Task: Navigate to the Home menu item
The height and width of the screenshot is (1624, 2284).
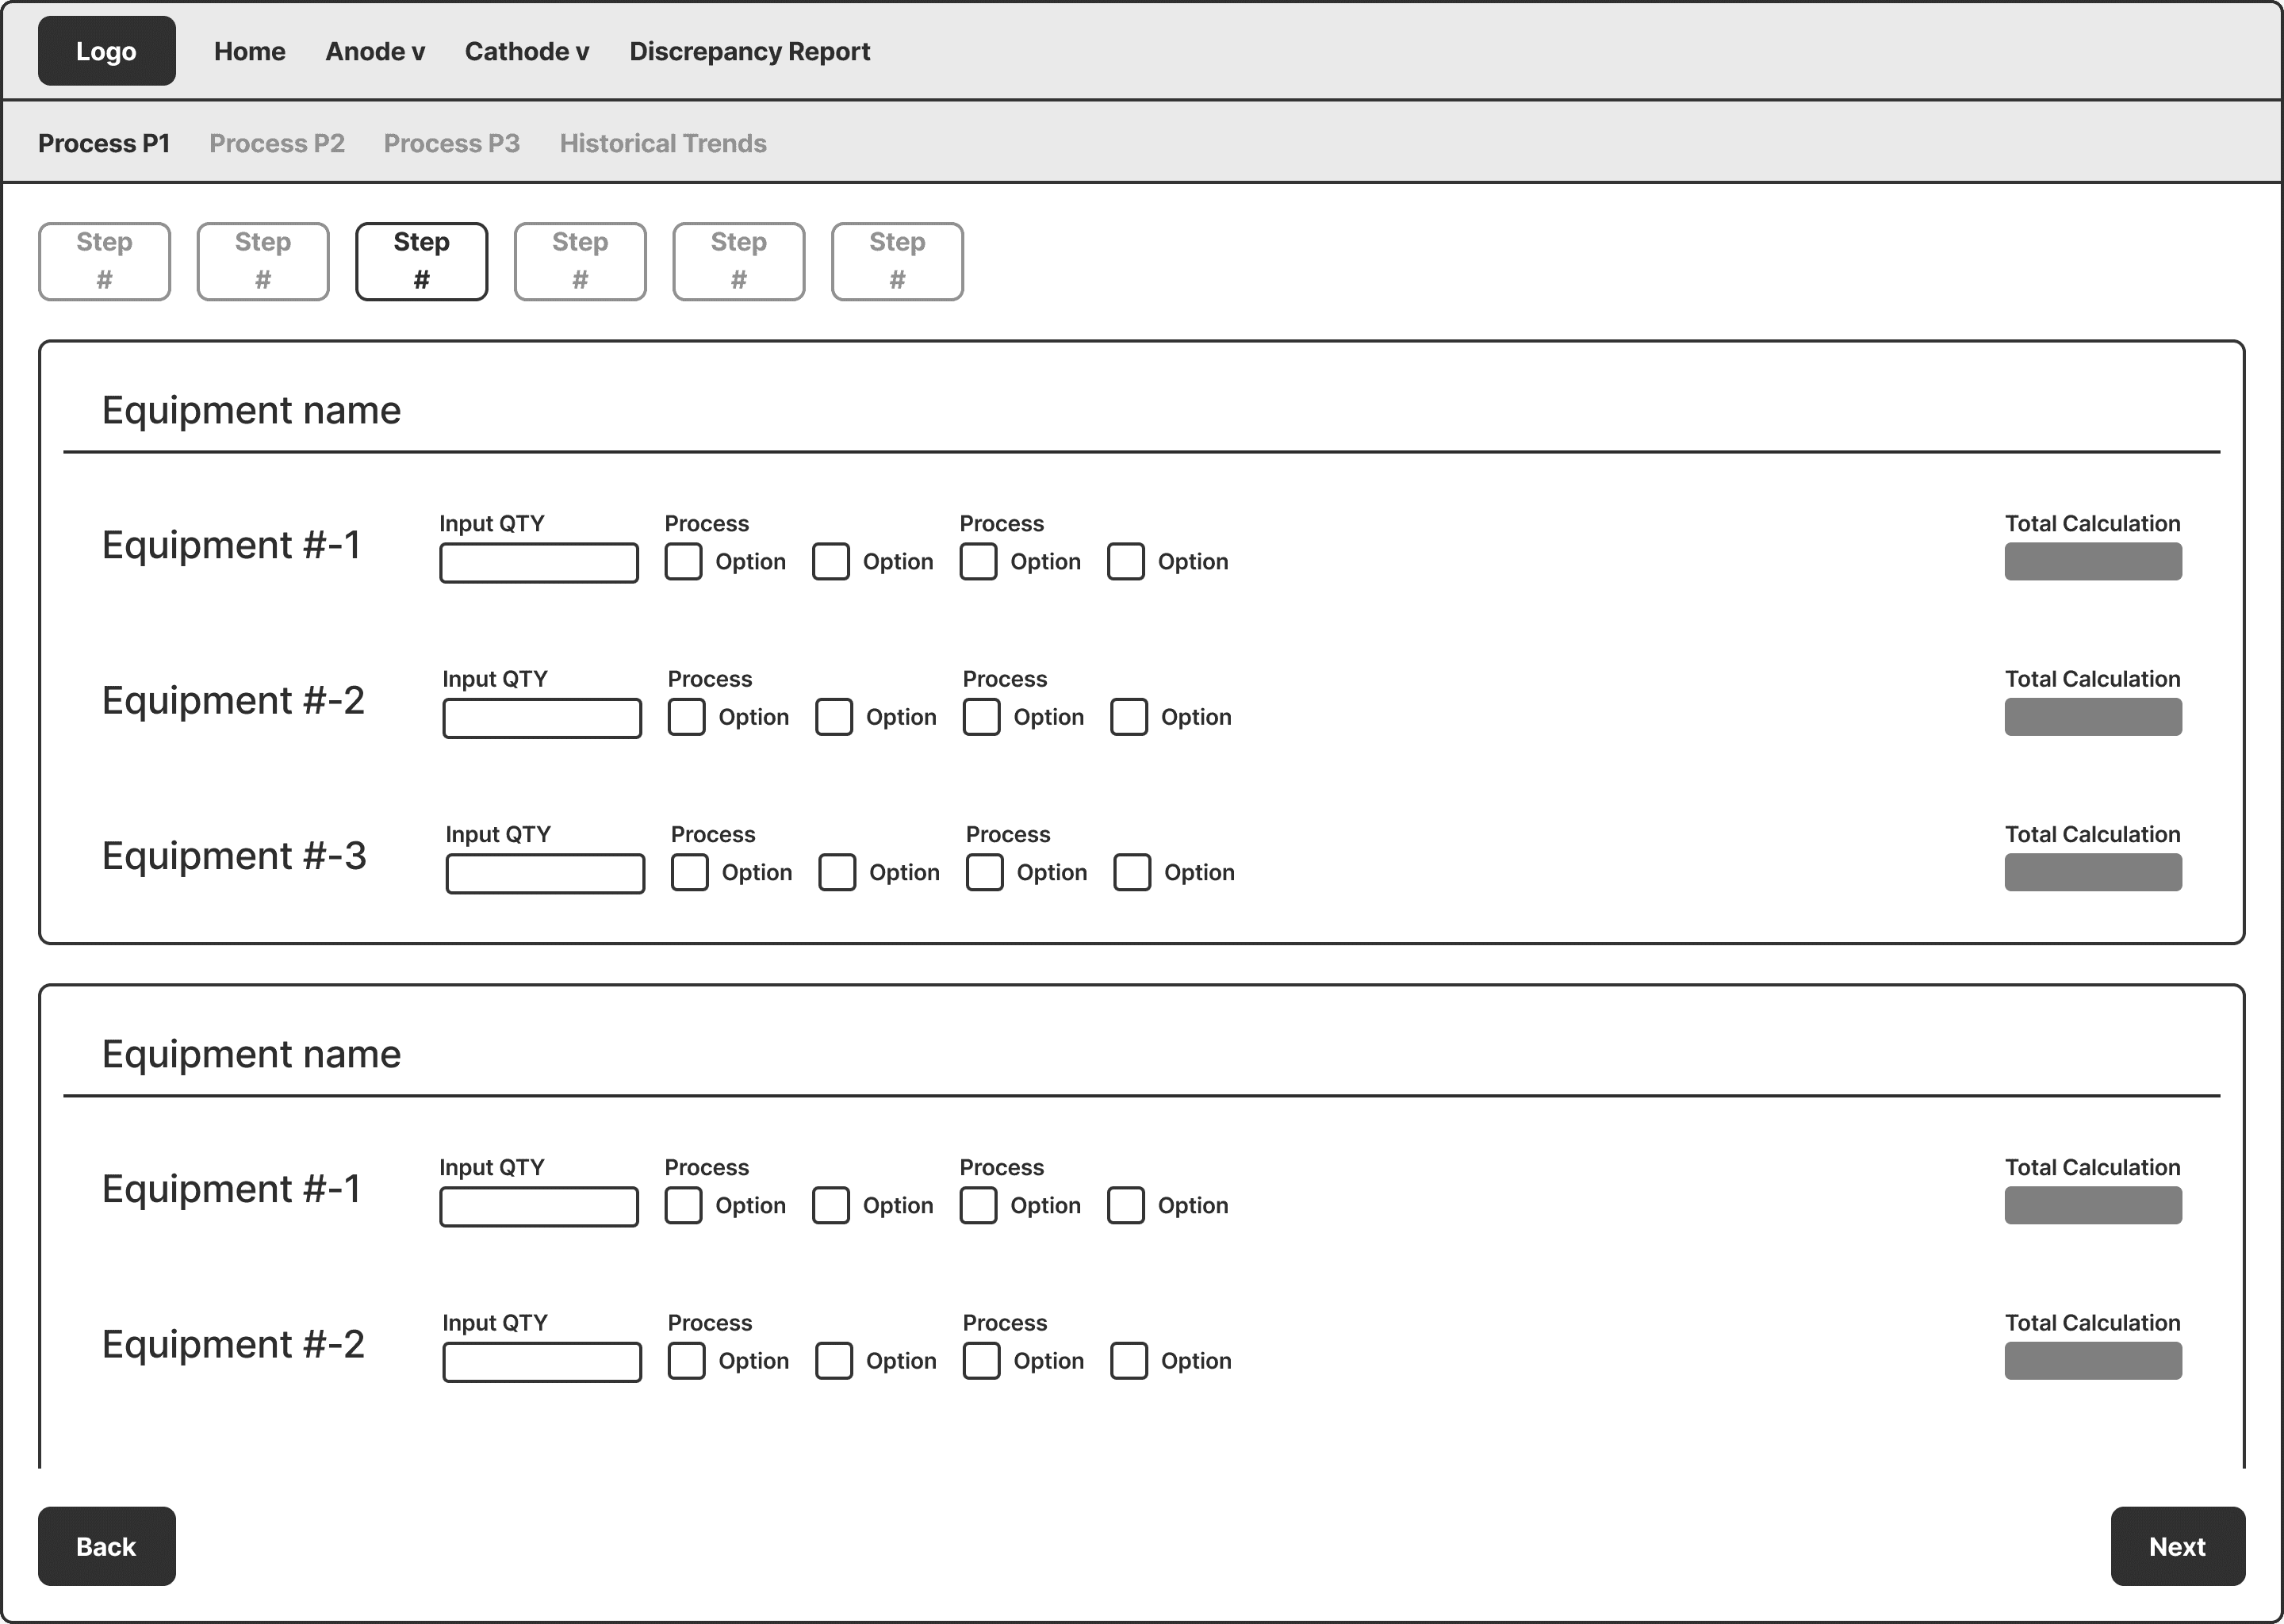Action: pyautogui.click(x=249, y=51)
